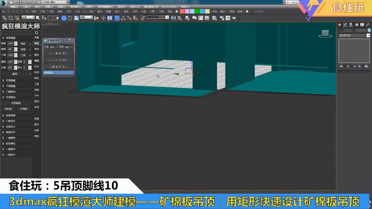Open the Layer Manager icon

tap(187, 18)
